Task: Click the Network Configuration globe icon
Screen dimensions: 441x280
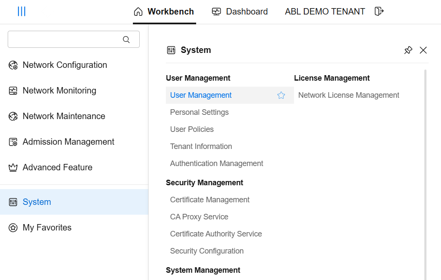Action: pyautogui.click(x=13, y=65)
